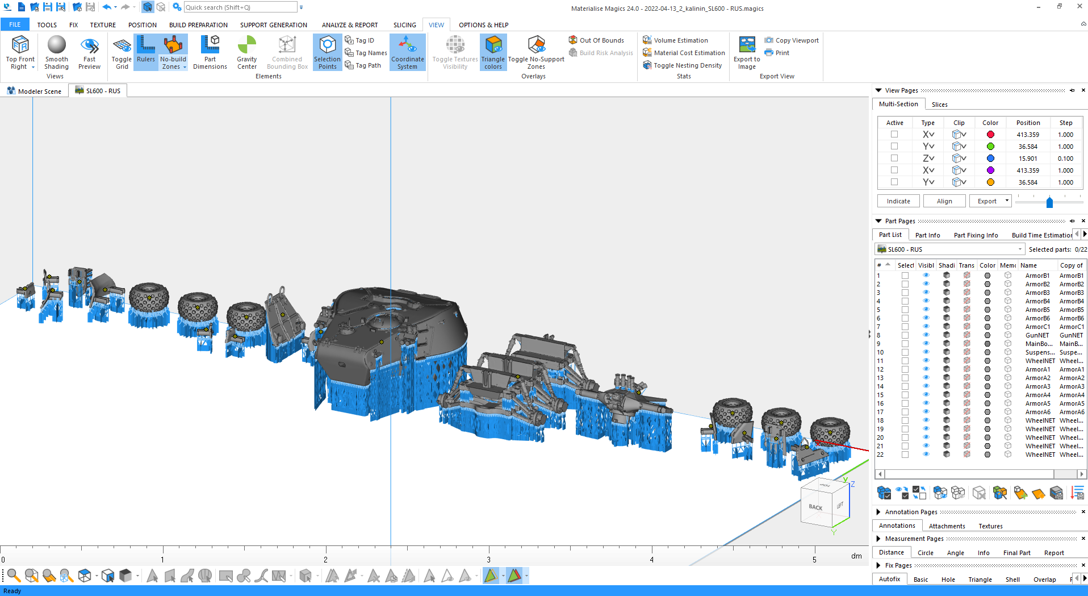Check the select box for ArmorB1
The height and width of the screenshot is (596, 1088).
(905, 276)
